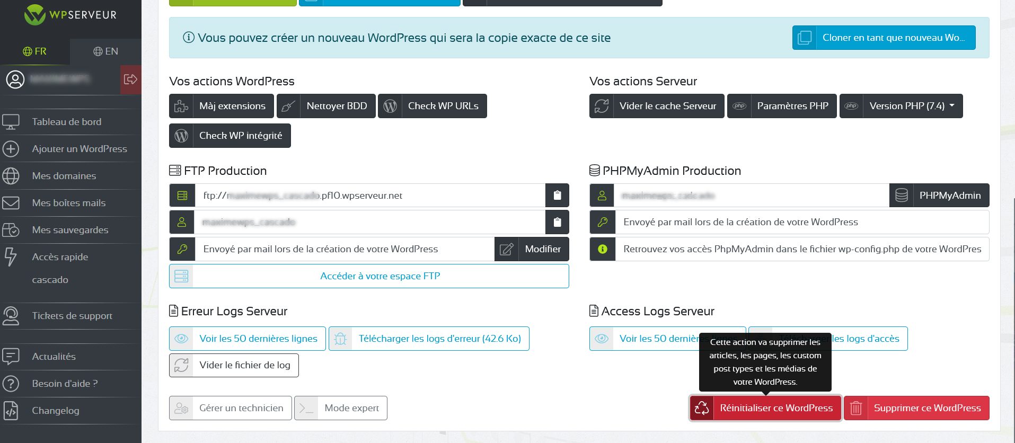Click the FTP host address field
The height and width of the screenshot is (443, 1015).
(370, 196)
